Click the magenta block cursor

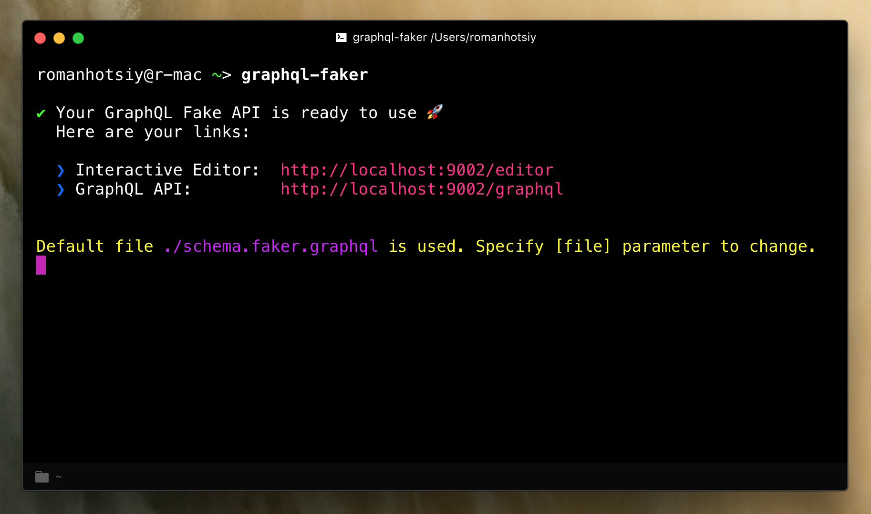(x=41, y=266)
